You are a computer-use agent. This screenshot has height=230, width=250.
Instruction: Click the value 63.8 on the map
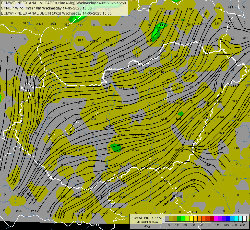tap(234, 101)
